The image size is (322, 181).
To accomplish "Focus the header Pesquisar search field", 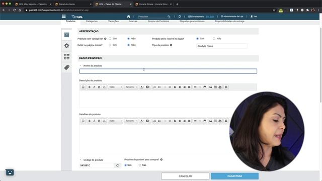I will (x=152, y=17).
